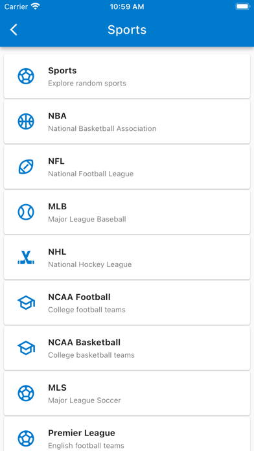254x451 pixels.
Task: Open National Hockey League entry
Action: point(127,257)
